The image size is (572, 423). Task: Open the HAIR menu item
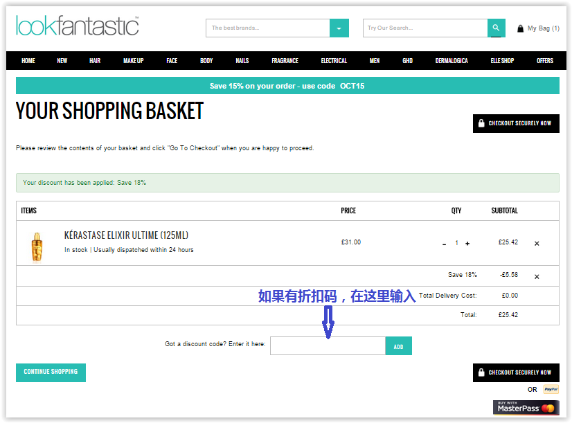tap(95, 60)
